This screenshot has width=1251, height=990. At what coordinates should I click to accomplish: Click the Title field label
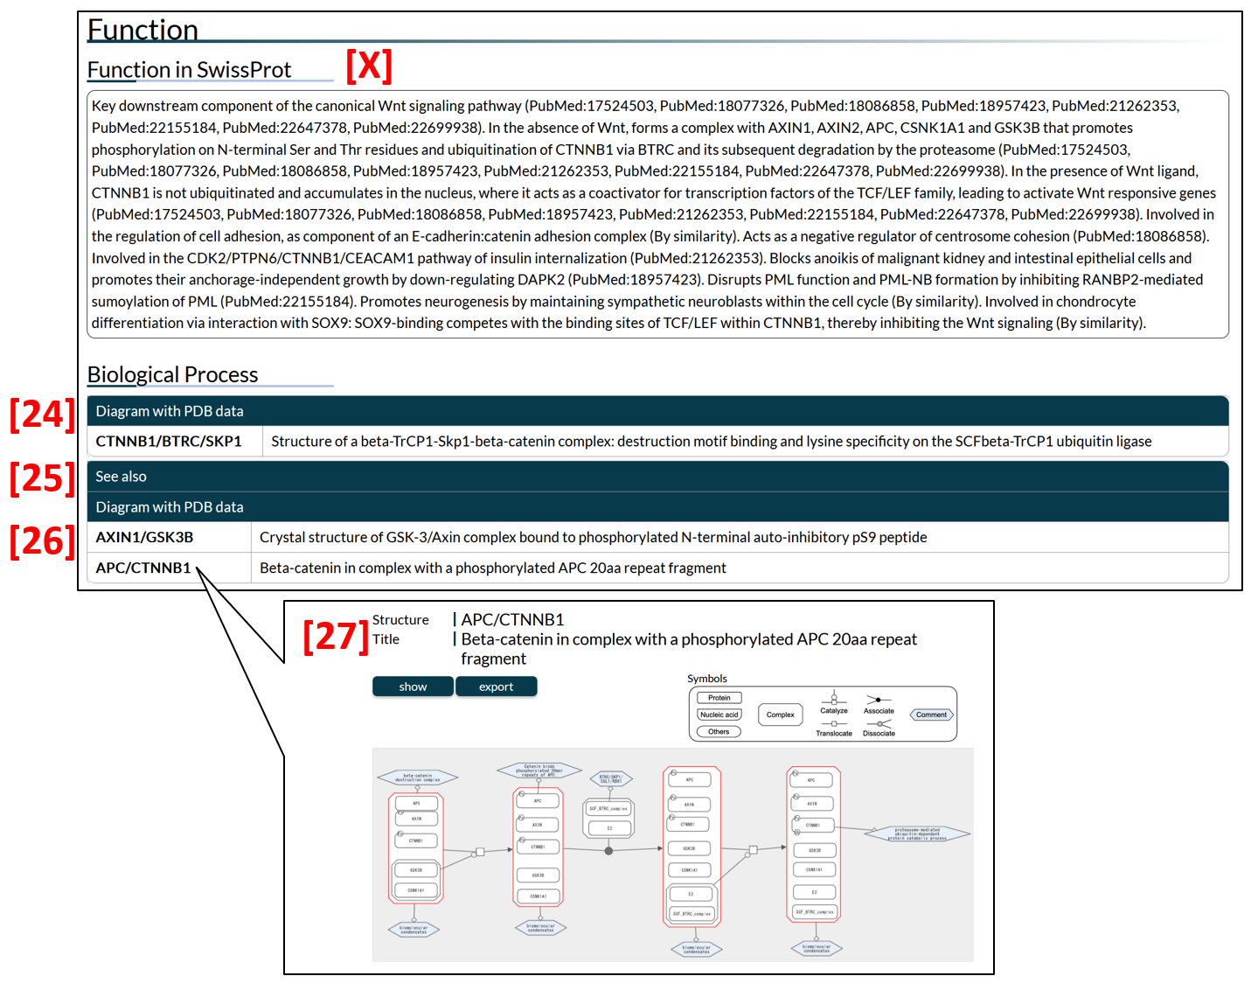click(386, 639)
